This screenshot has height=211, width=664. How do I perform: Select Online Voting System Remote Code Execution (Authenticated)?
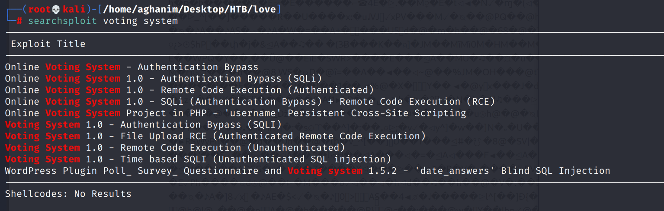coord(189,90)
